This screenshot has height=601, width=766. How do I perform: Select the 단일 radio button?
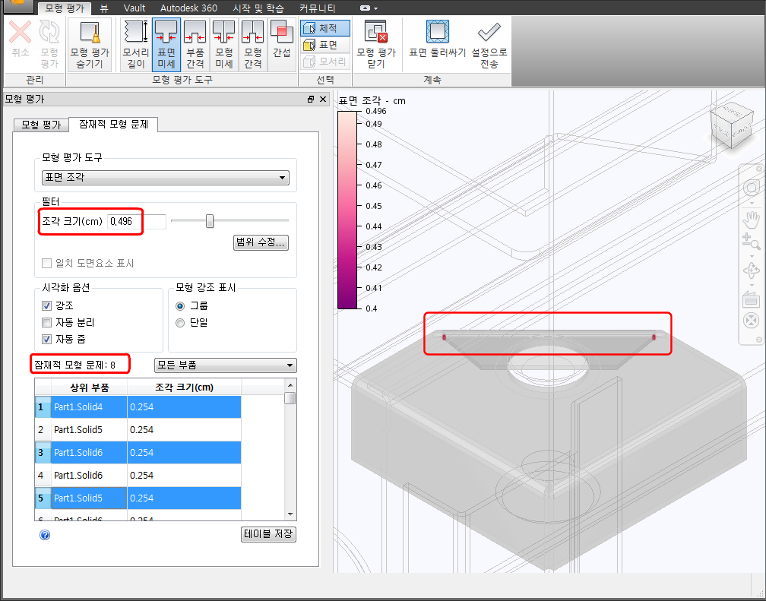[180, 322]
